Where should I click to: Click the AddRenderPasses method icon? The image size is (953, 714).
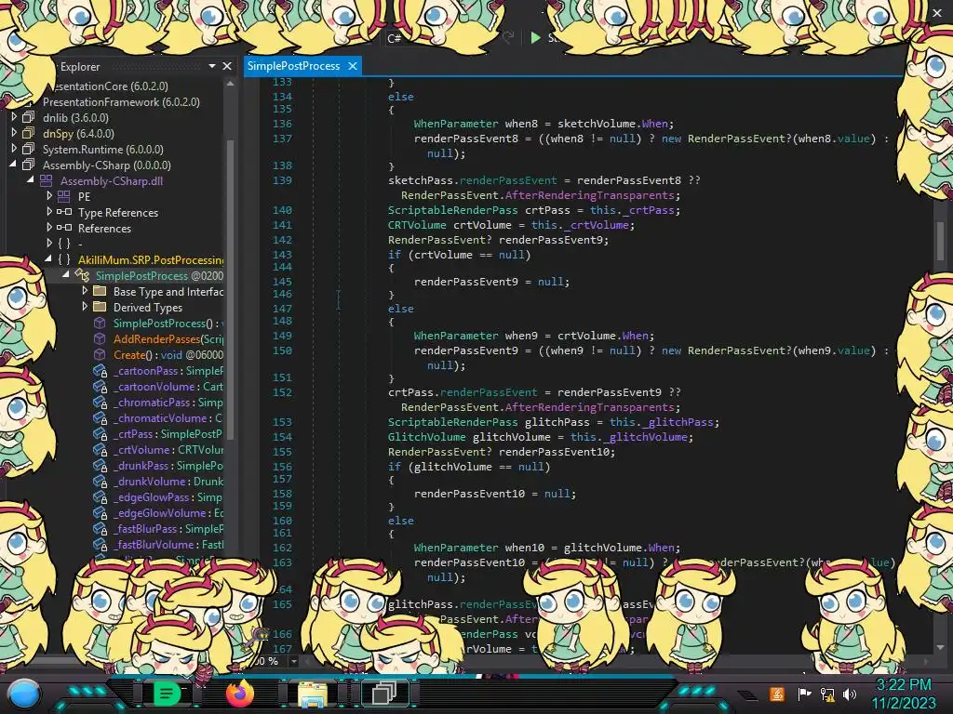(100, 338)
